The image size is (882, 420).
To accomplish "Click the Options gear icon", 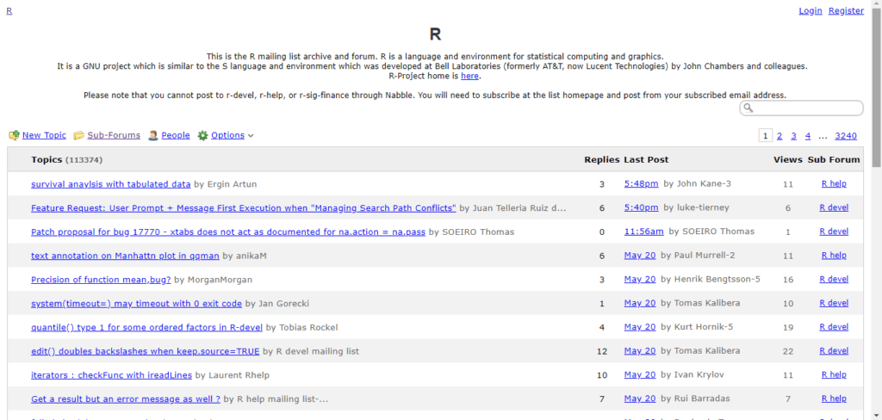I will click(x=202, y=135).
